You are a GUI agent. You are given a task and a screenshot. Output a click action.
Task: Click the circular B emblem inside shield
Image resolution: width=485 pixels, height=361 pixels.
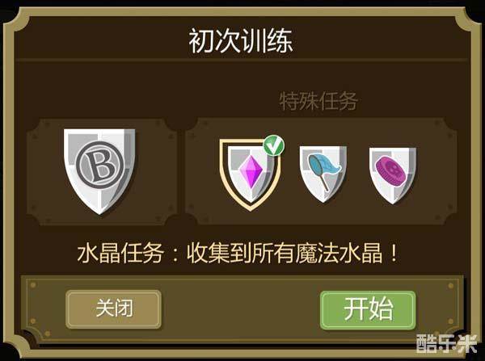pyautogui.click(x=99, y=165)
